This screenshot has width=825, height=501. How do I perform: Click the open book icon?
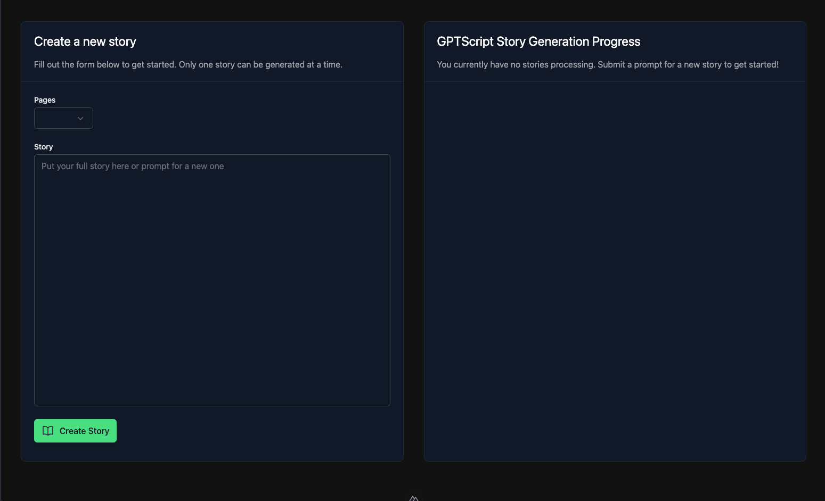point(48,431)
